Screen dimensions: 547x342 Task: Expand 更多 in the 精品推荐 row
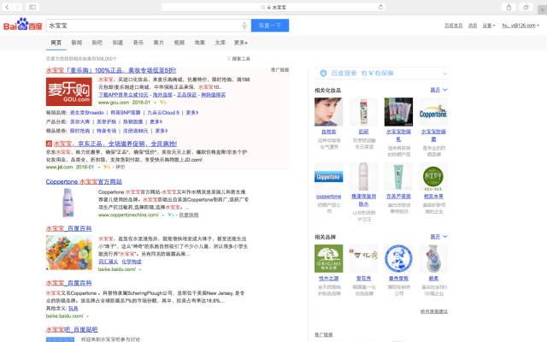(162, 131)
